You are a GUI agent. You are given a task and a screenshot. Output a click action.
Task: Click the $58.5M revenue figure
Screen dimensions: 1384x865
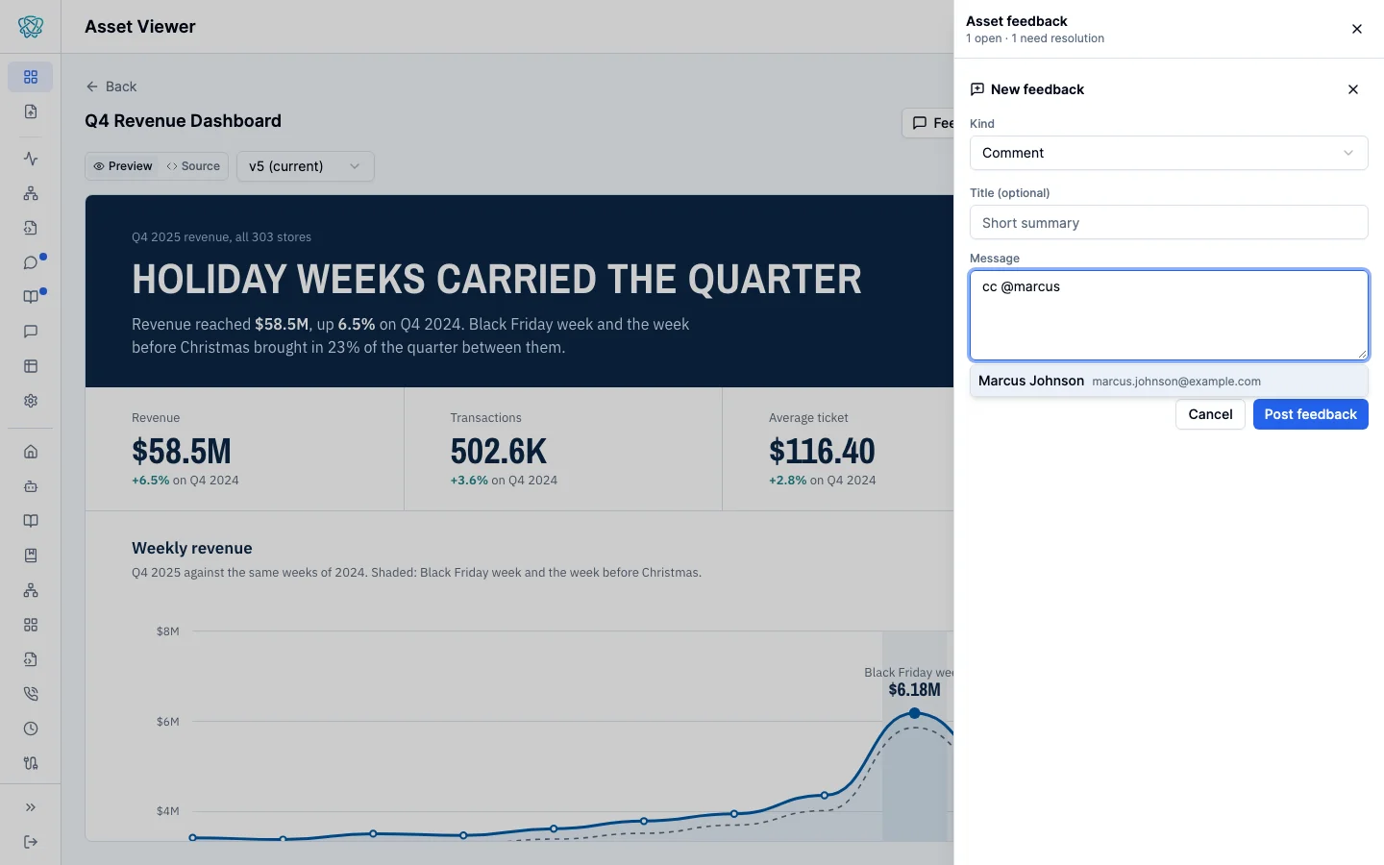pyautogui.click(x=182, y=451)
